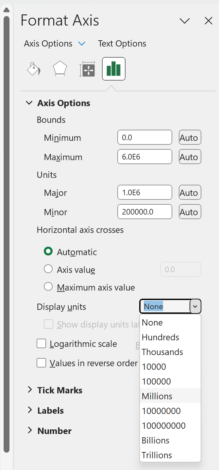Switch to Text Options
The image size is (219, 470).
(122, 43)
